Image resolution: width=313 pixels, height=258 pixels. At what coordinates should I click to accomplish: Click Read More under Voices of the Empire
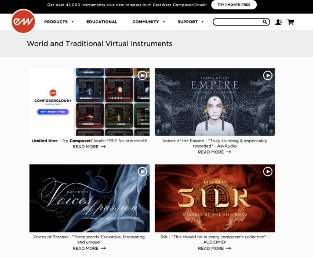[x=214, y=152]
